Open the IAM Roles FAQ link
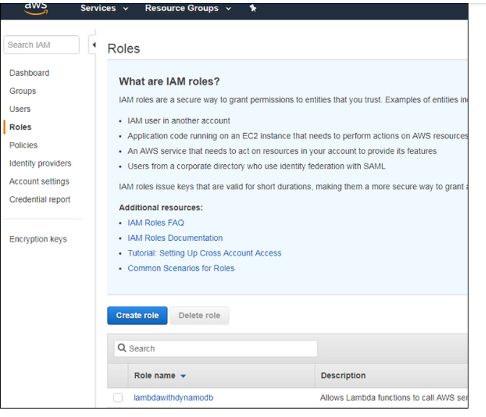Viewport: 486px width, 417px height. click(x=156, y=223)
